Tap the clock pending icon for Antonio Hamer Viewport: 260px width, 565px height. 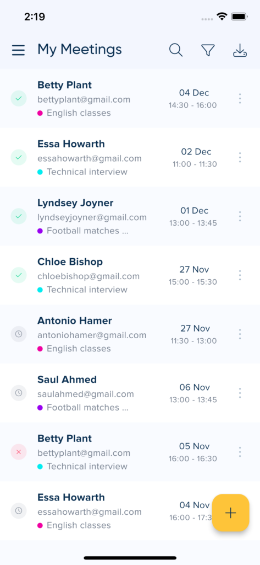tap(19, 334)
